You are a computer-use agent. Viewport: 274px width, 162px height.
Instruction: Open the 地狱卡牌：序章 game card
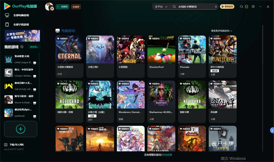point(69,102)
